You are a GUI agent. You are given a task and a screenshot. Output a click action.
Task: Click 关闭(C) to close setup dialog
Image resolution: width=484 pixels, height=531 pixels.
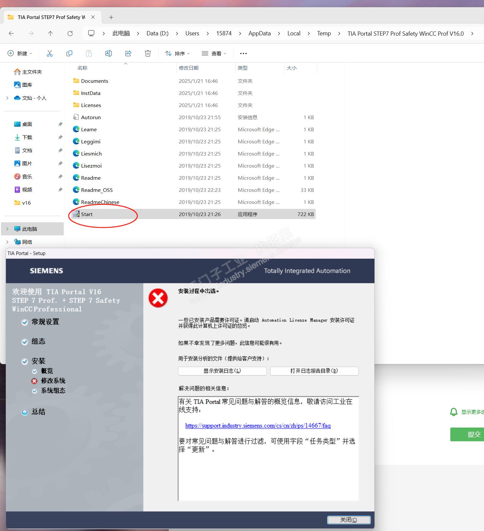[x=349, y=520]
